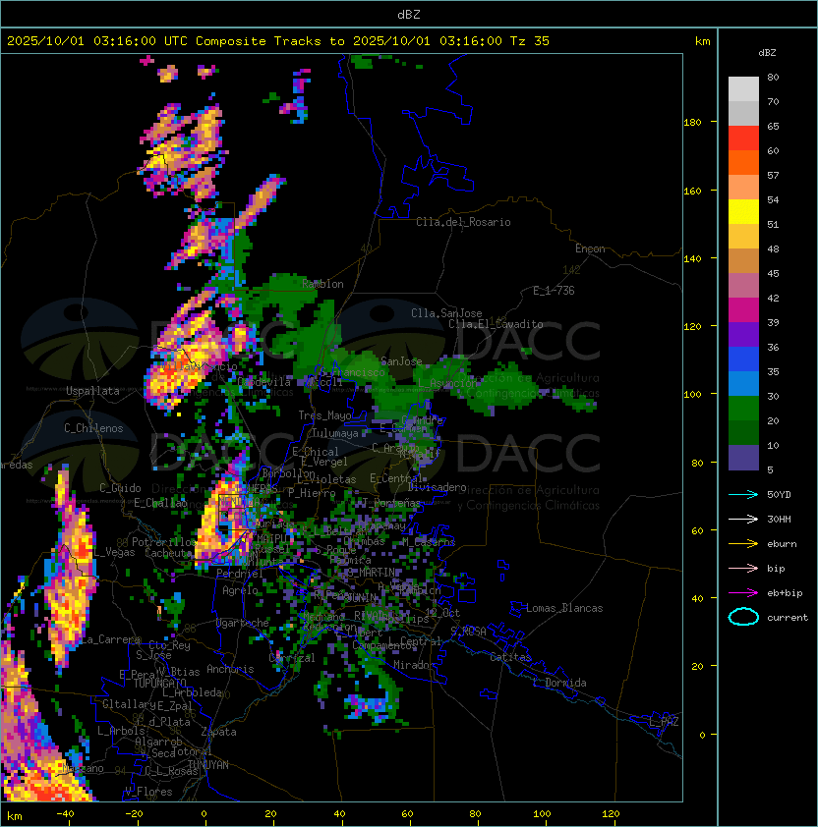818x827 pixels.
Task: Click the 'Mirador' place label
Action: [x=414, y=665]
